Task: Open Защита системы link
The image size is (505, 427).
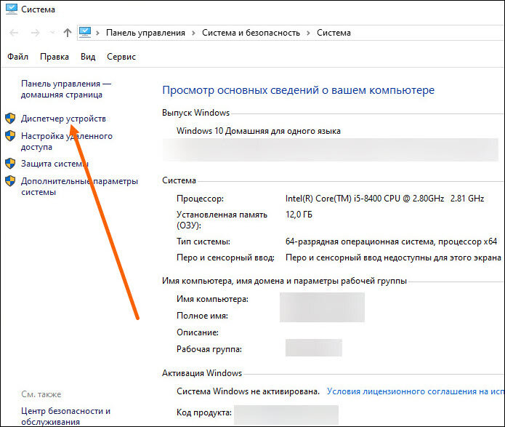Action: (x=54, y=164)
